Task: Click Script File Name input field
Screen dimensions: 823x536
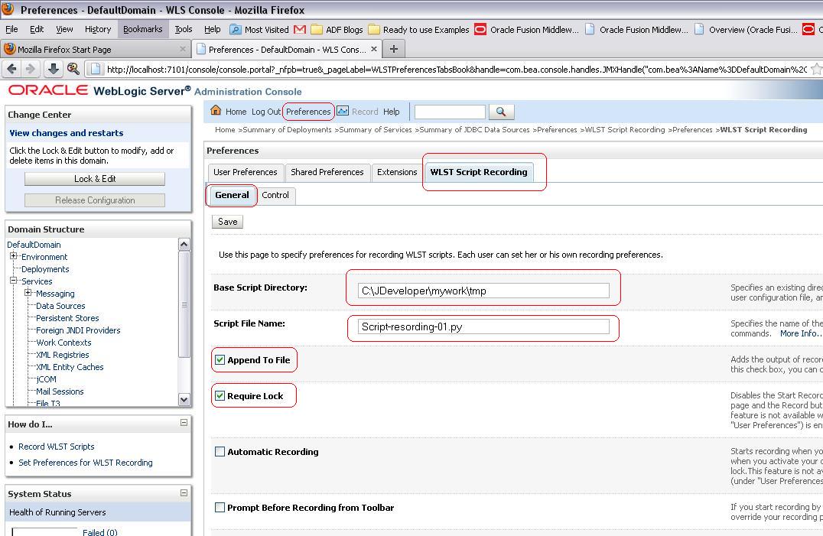Action: [483, 326]
